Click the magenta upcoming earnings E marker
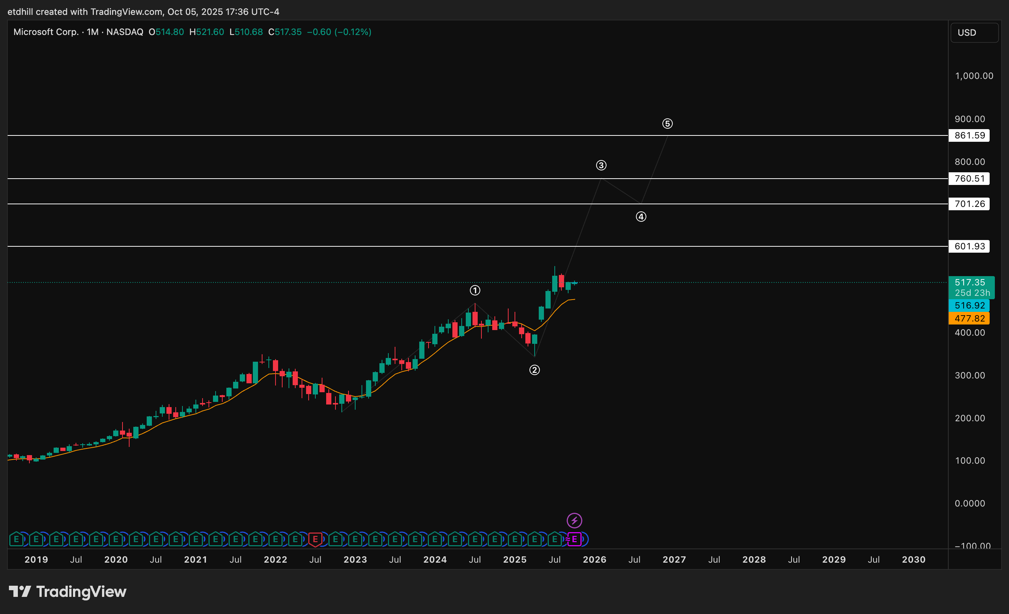The height and width of the screenshot is (614, 1009). [574, 540]
